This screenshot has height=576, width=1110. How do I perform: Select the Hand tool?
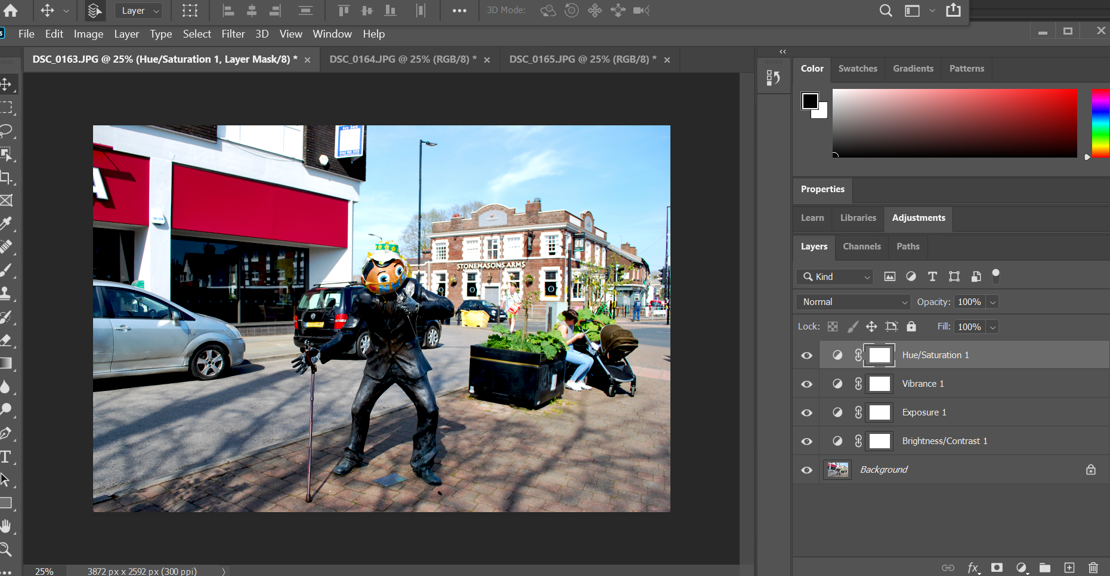click(6, 526)
